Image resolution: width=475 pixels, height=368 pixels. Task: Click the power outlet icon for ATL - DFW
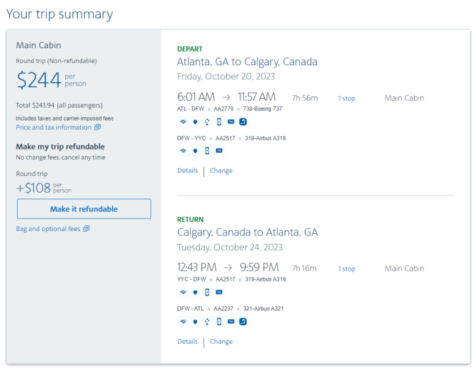point(195,122)
